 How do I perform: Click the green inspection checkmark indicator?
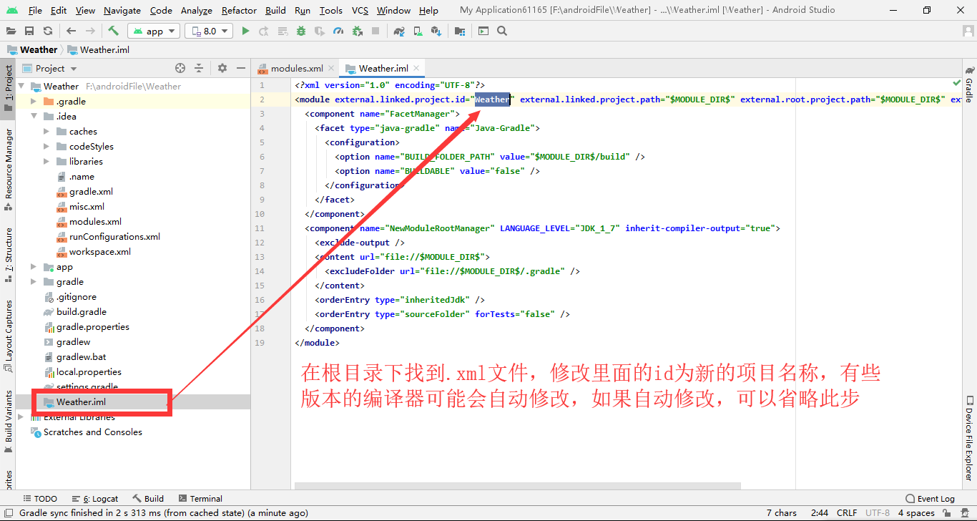[x=957, y=84]
